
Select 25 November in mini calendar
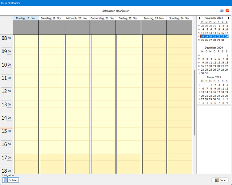click(202, 40)
